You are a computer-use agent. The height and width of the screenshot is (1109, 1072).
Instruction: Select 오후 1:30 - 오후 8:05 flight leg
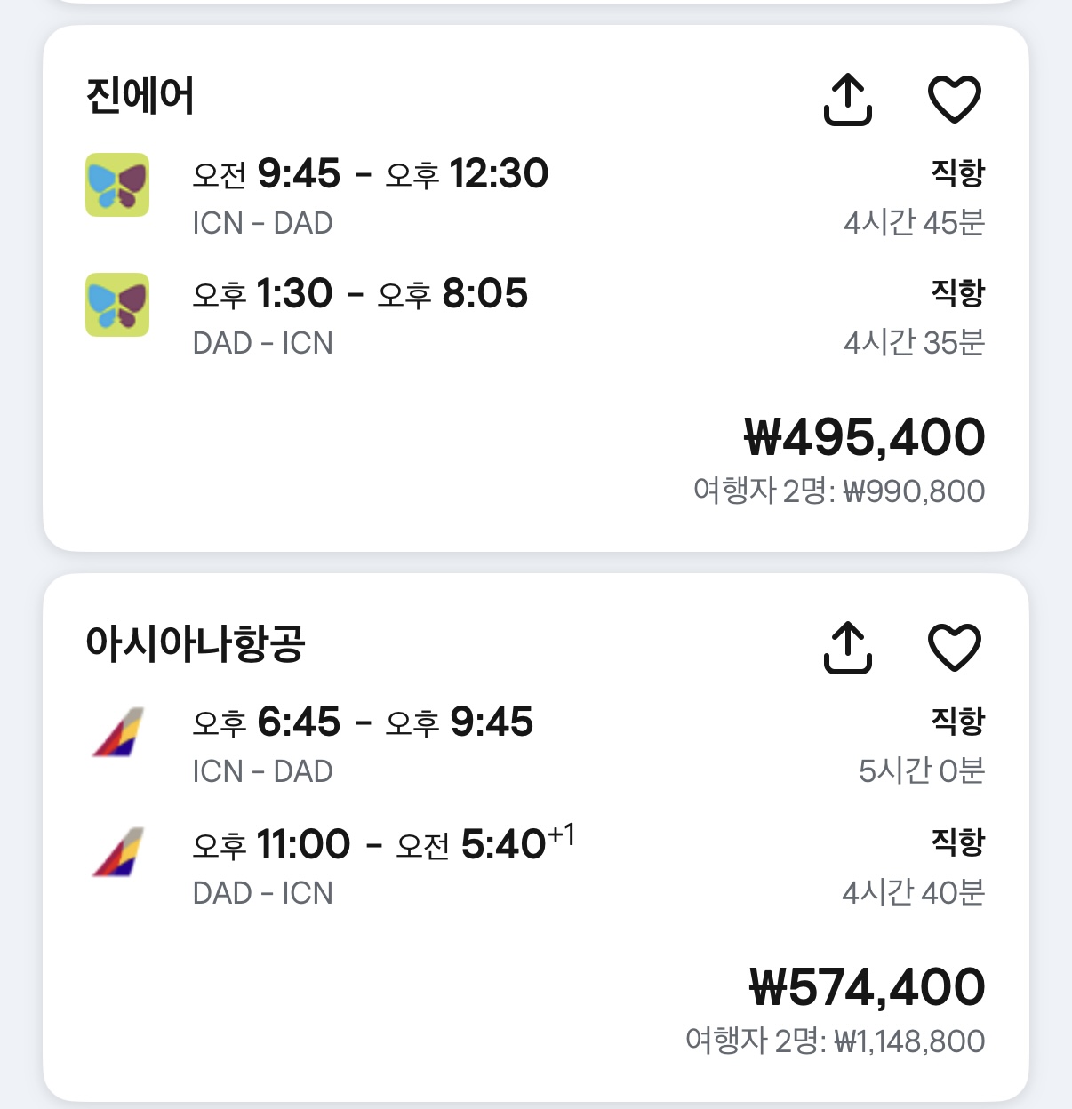[x=360, y=294]
